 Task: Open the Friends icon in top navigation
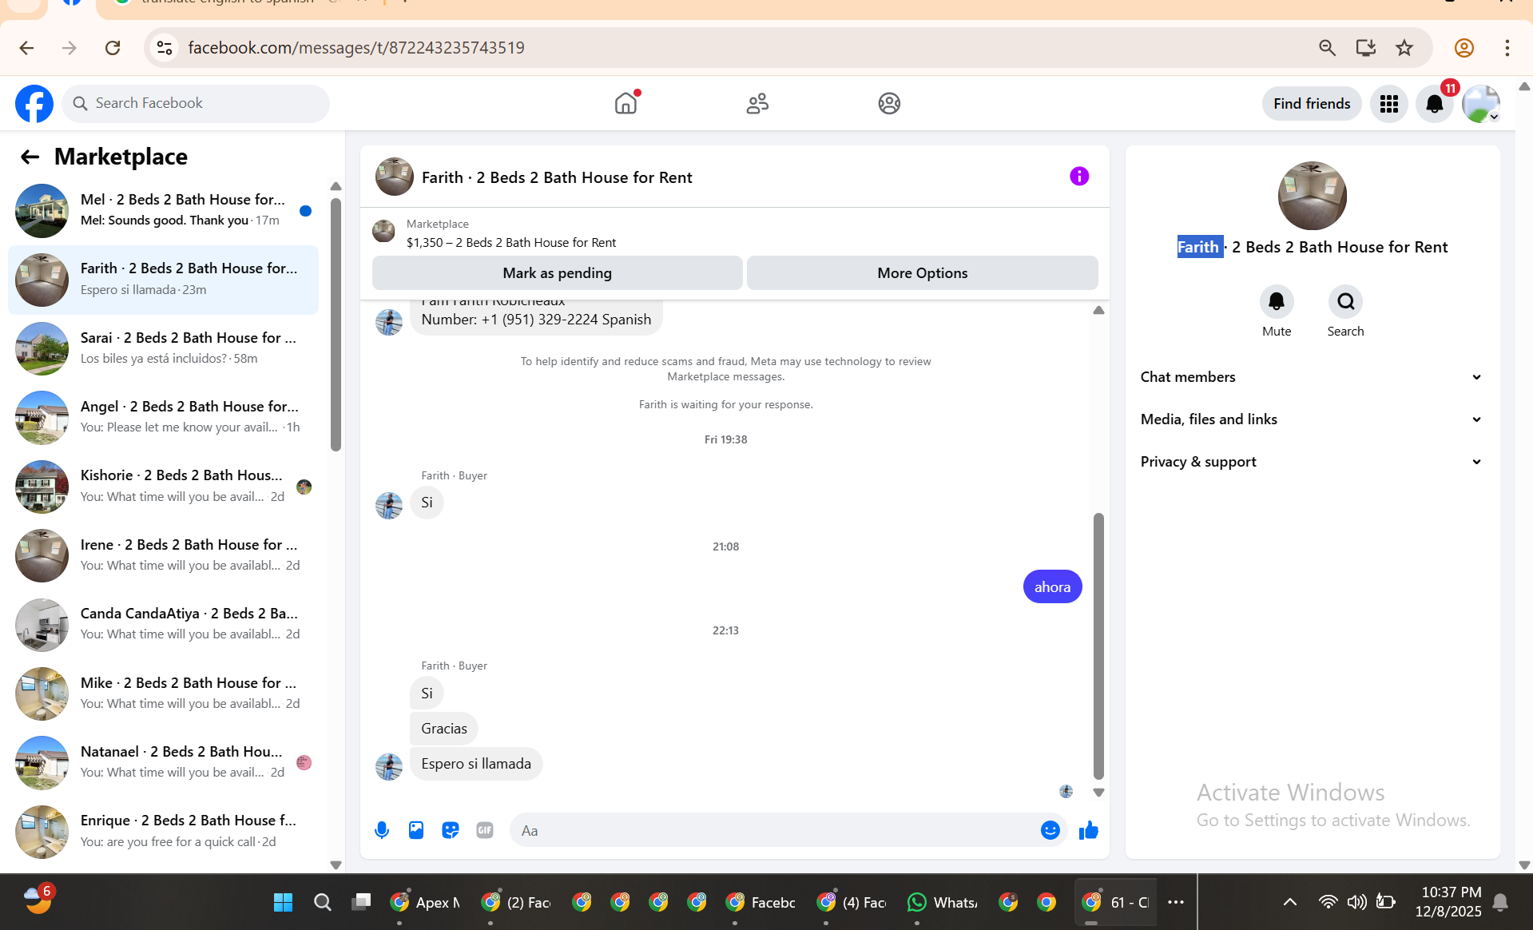[x=757, y=104]
